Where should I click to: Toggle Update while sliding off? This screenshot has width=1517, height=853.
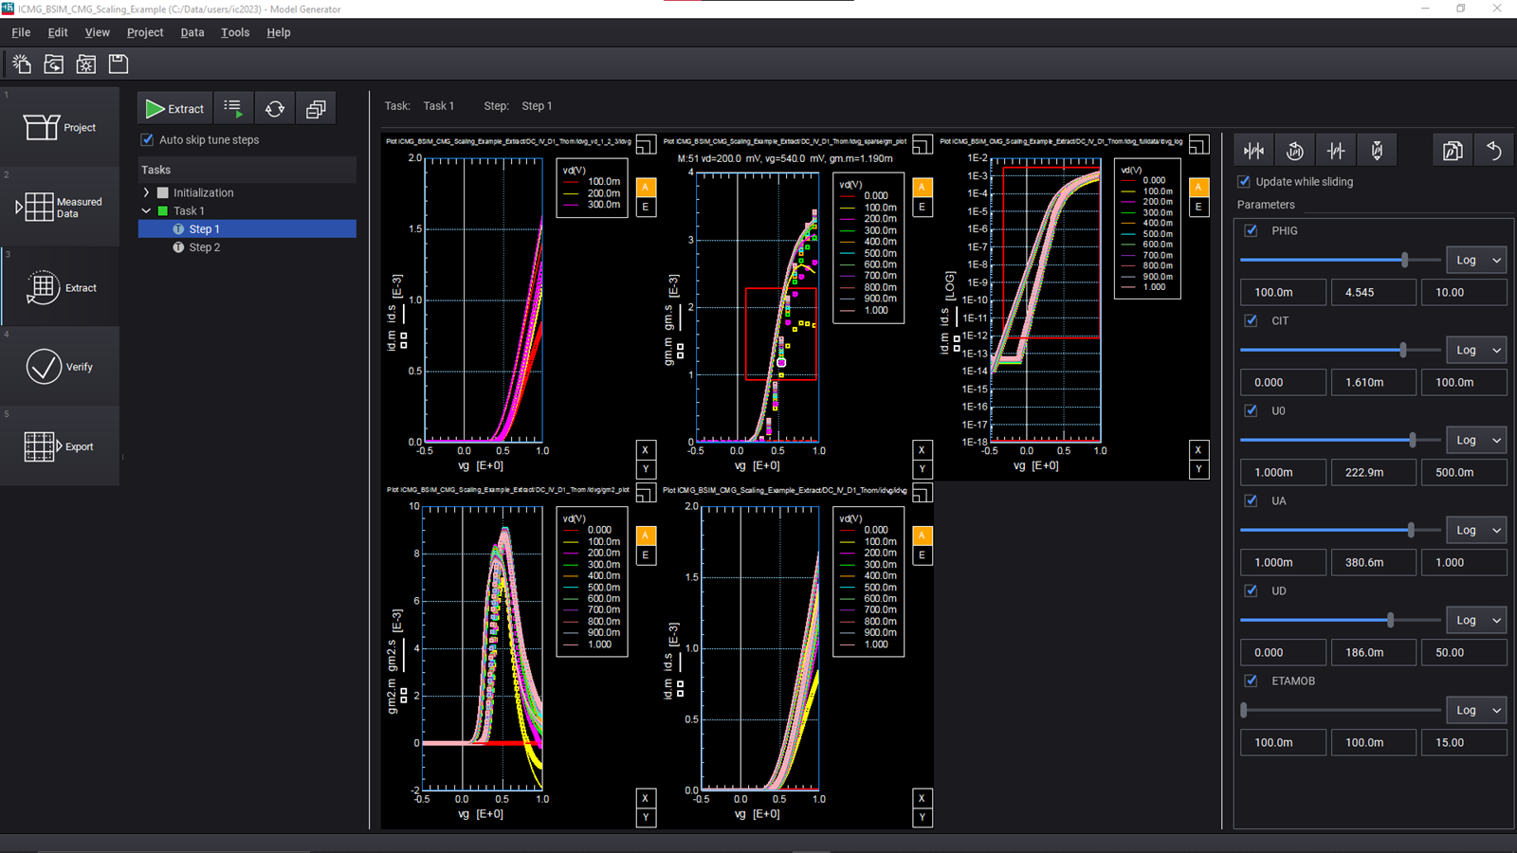(1243, 182)
